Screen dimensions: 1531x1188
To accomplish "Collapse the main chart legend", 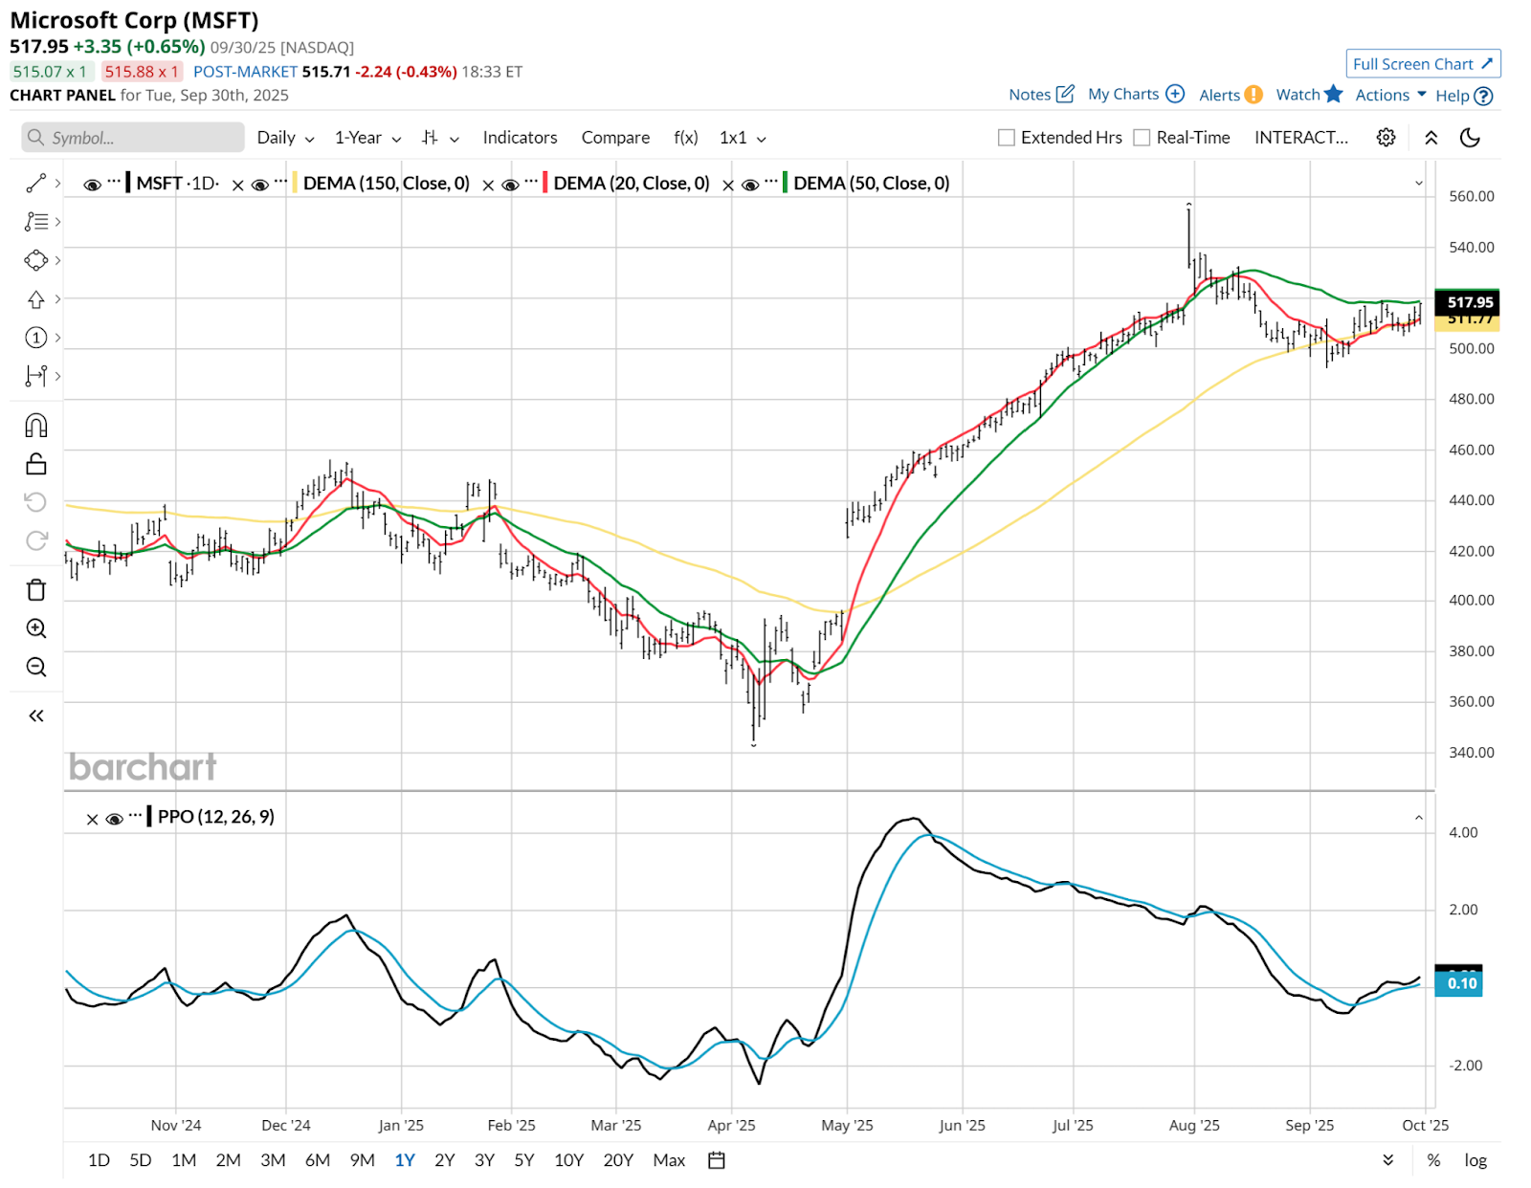I will tap(1419, 183).
